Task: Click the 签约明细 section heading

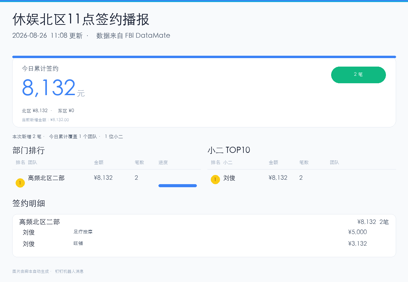Action: 29,204
